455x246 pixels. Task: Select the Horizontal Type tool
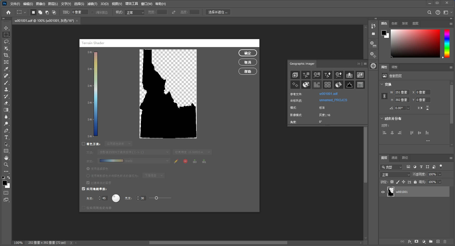pyautogui.click(x=6, y=137)
